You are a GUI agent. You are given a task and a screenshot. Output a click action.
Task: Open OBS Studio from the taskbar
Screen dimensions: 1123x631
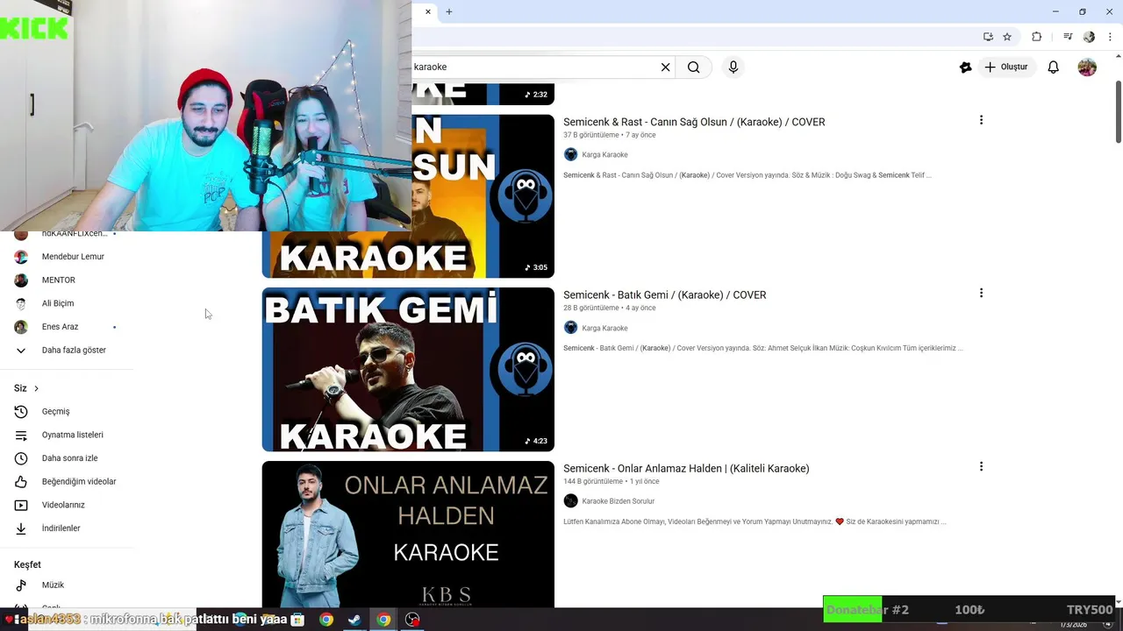point(412,620)
